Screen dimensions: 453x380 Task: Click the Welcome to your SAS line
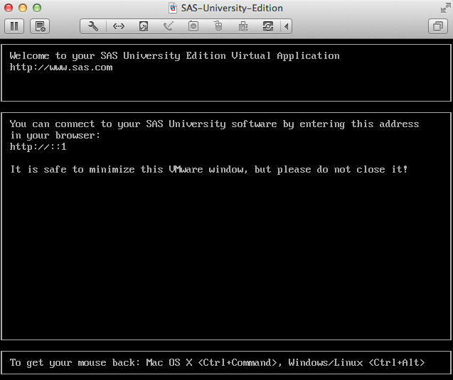174,55
